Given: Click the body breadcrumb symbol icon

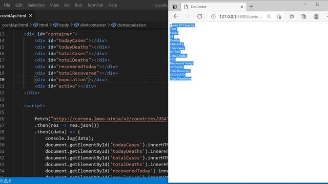Looking at the screenshot, I should tap(56, 25).
